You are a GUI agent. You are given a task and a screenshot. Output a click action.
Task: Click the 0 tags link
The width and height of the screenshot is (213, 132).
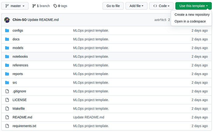point(60,6)
